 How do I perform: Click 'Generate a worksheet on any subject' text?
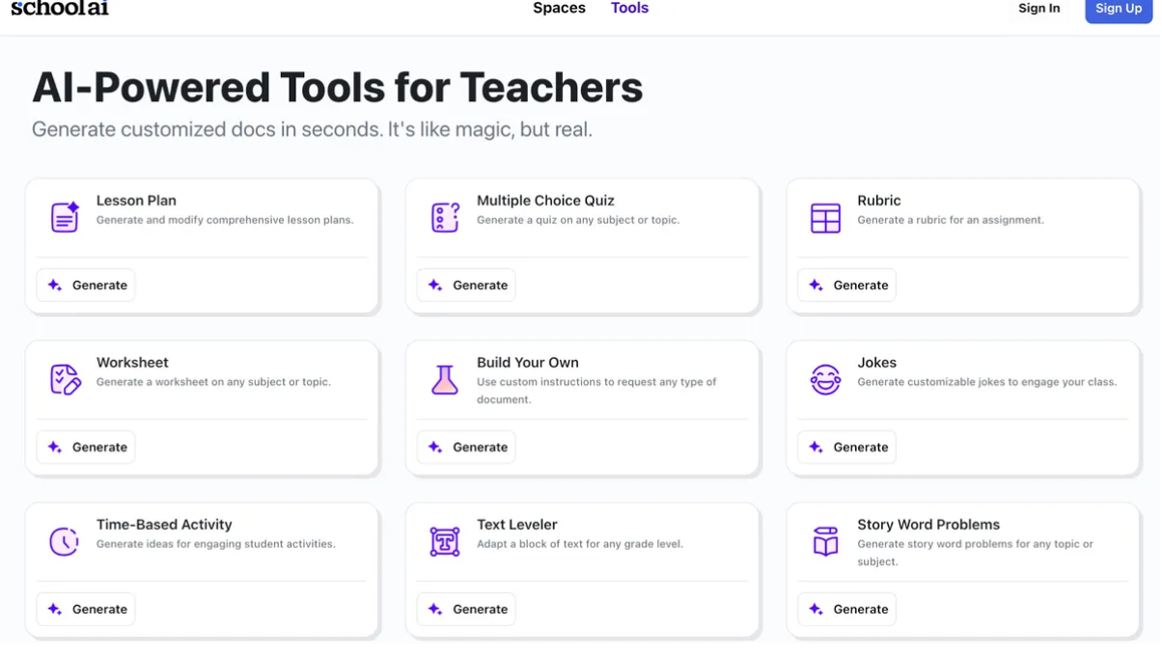tap(213, 382)
